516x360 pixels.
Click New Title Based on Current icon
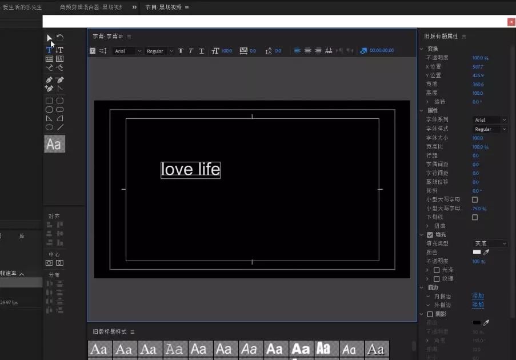(x=93, y=51)
